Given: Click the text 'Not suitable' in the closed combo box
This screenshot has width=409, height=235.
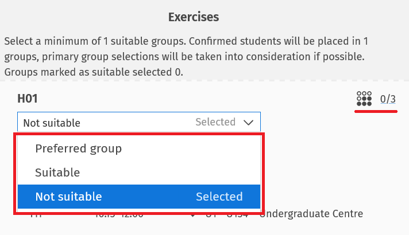Looking at the screenshot, I should click(52, 123).
